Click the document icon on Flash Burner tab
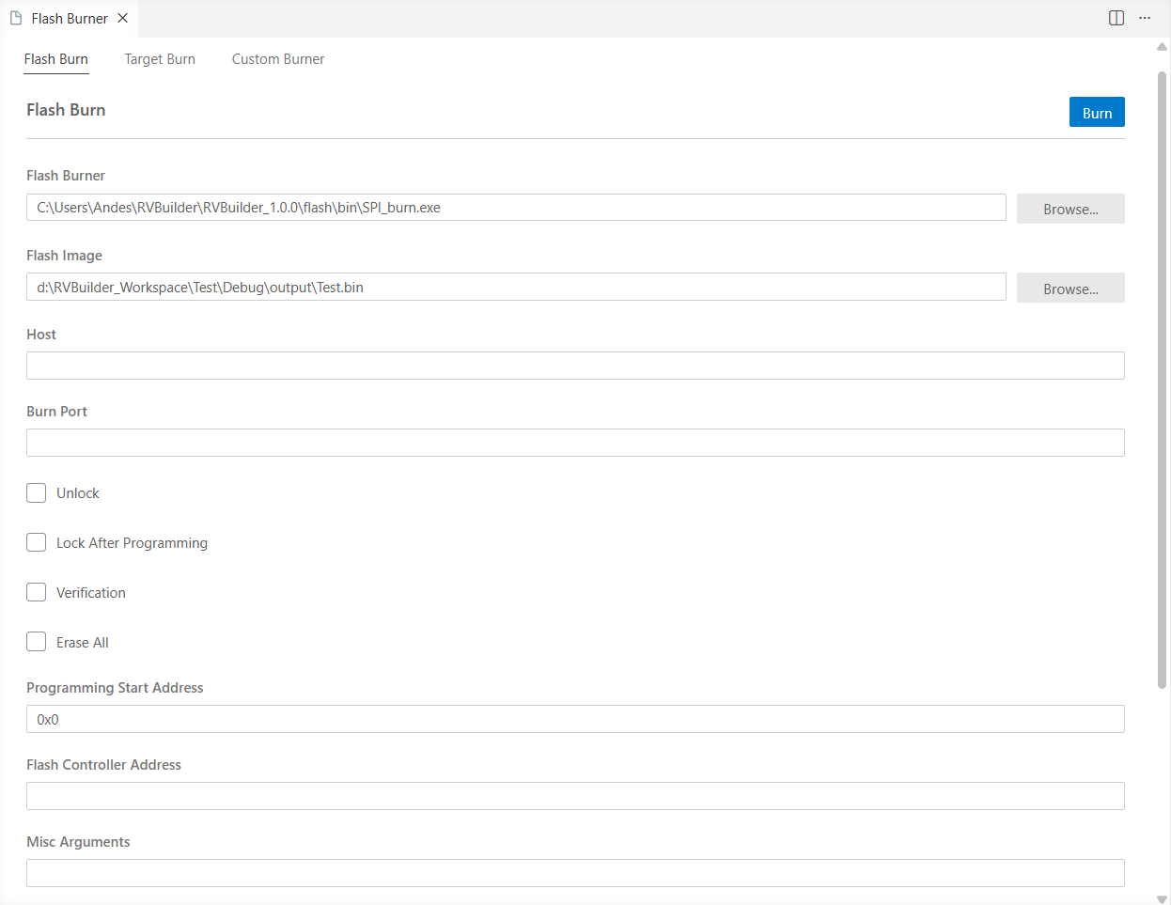Viewport: 1171px width, 905px height. [15, 17]
